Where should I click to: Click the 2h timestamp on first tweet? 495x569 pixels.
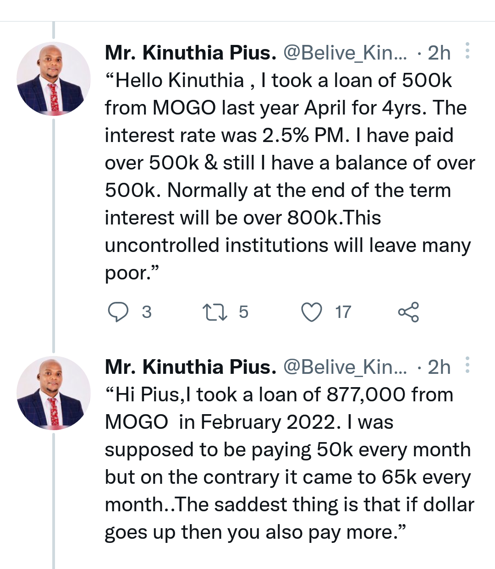(x=439, y=53)
